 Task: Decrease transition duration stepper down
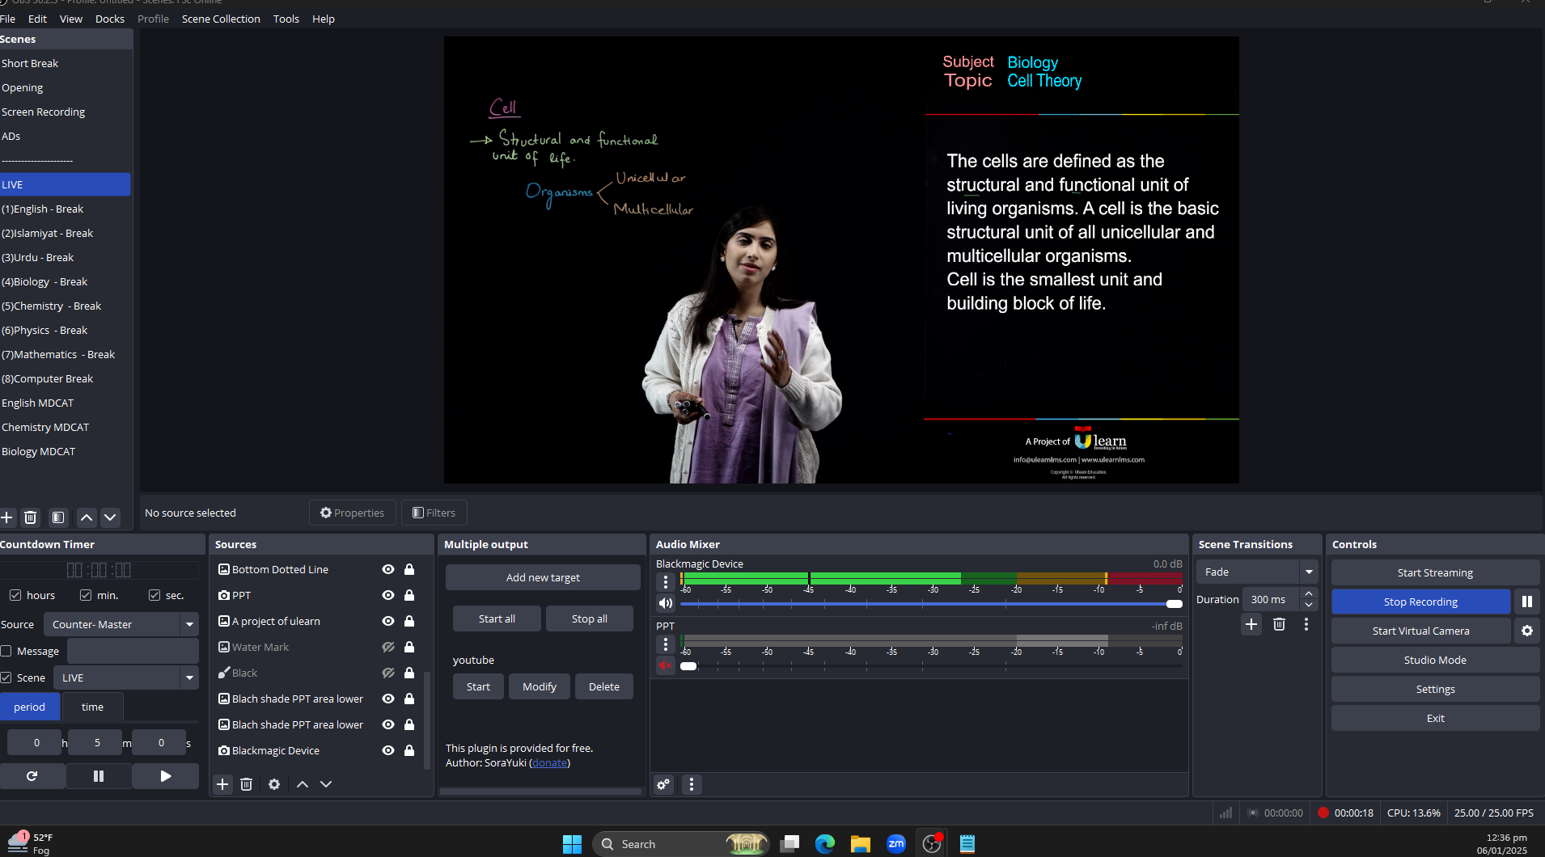tap(1309, 605)
